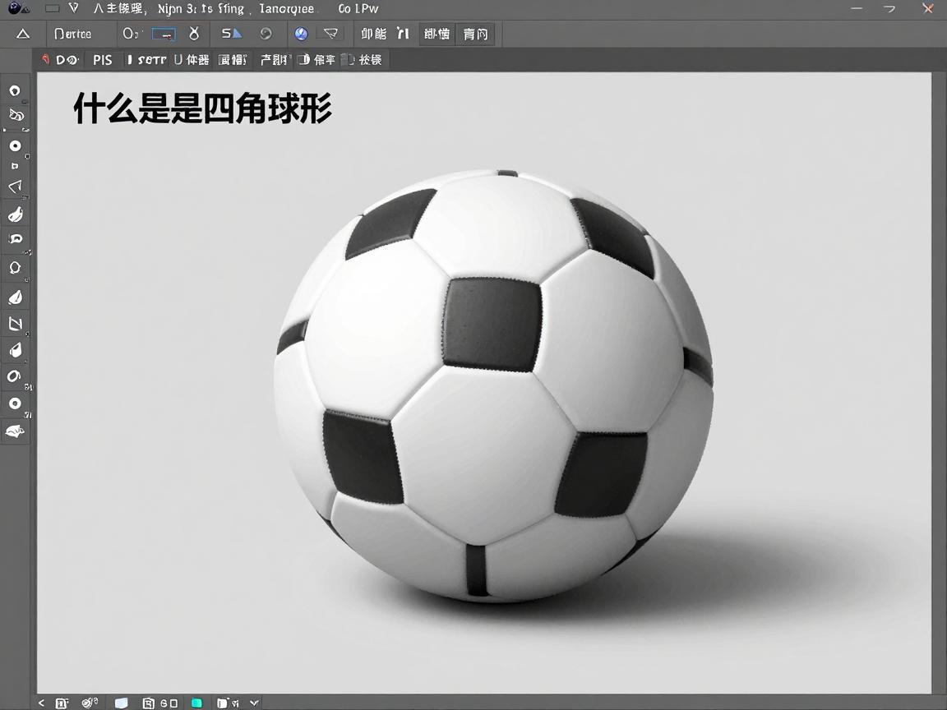Toggle the 青内 button in toolbar
The height and width of the screenshot is (710, 947).
coord(474,34)
